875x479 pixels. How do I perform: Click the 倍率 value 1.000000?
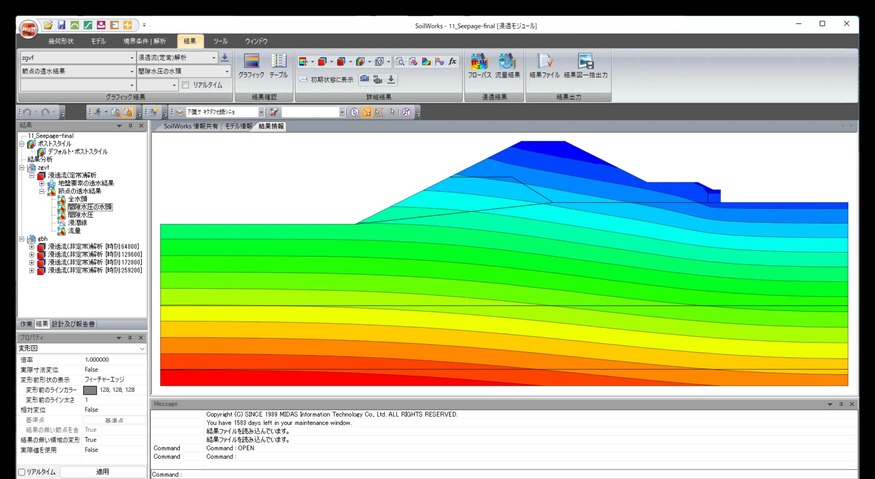[97, 359]
